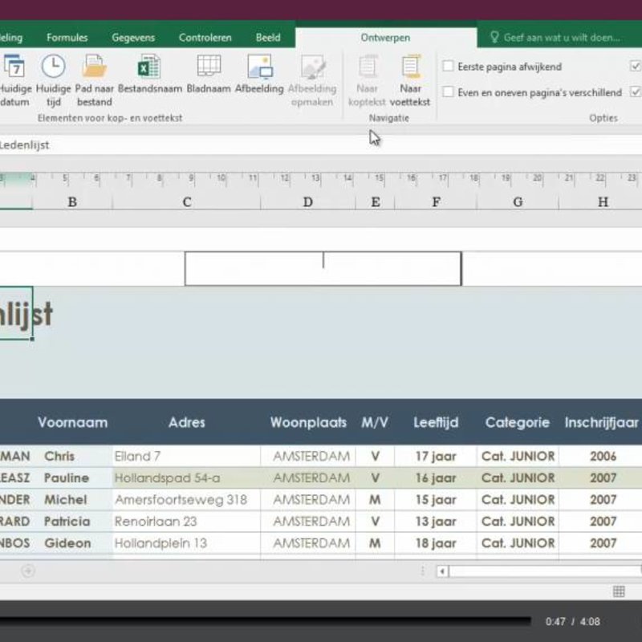Select cell with name Pauline
The height and width of the screenshot is (642, 642).
72,477
